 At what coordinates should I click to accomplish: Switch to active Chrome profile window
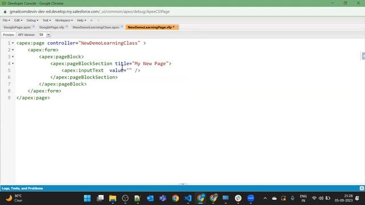(201, 198)
